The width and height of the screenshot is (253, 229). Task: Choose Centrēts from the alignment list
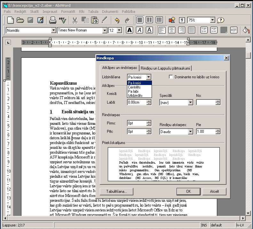(x=134, y=87)
